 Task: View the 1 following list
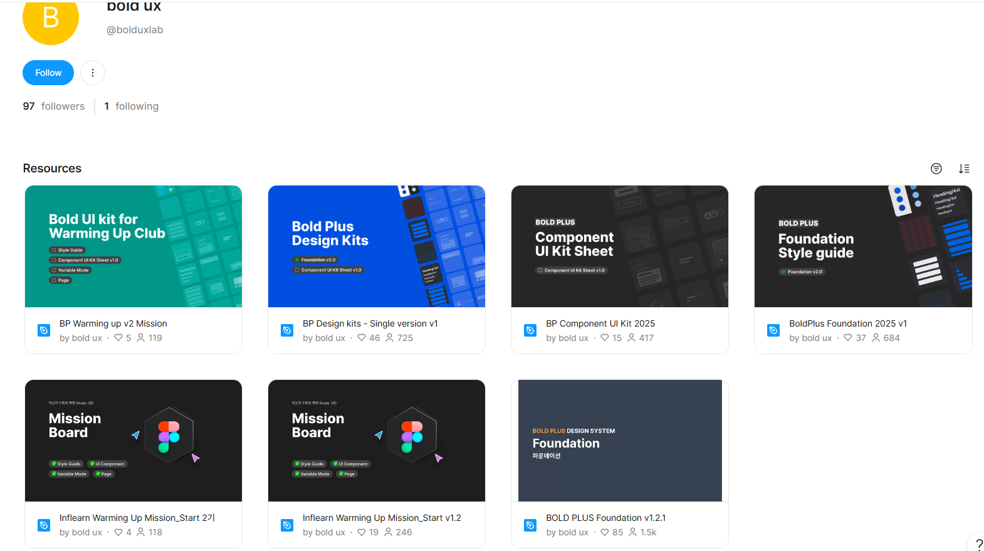(132, 106)
